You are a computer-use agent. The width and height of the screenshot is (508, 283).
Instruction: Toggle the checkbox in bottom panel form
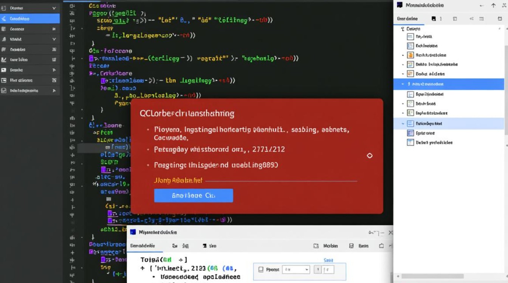tap(260, 269)
